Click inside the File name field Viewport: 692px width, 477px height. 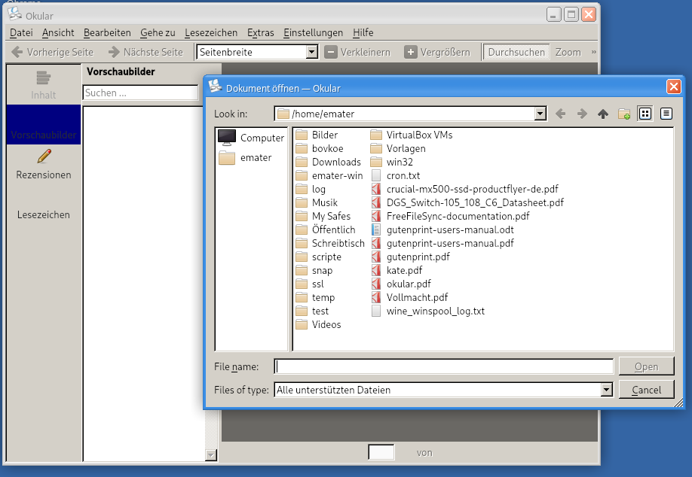[444, 366]
